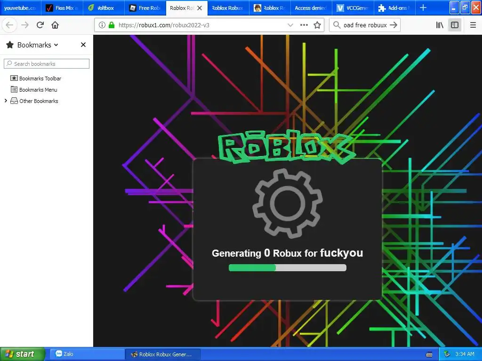Open the Windows start menu

click(x=23, y=354)
